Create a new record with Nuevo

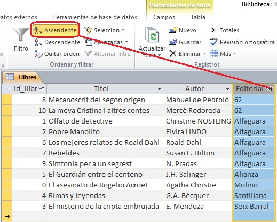[x=183, y=30]
